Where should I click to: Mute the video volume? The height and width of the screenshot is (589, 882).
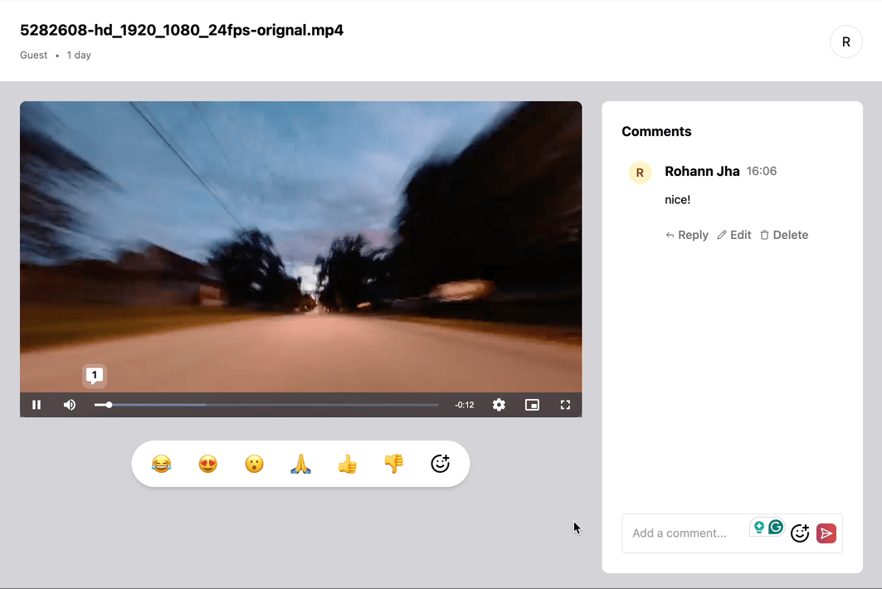[70, 405]
